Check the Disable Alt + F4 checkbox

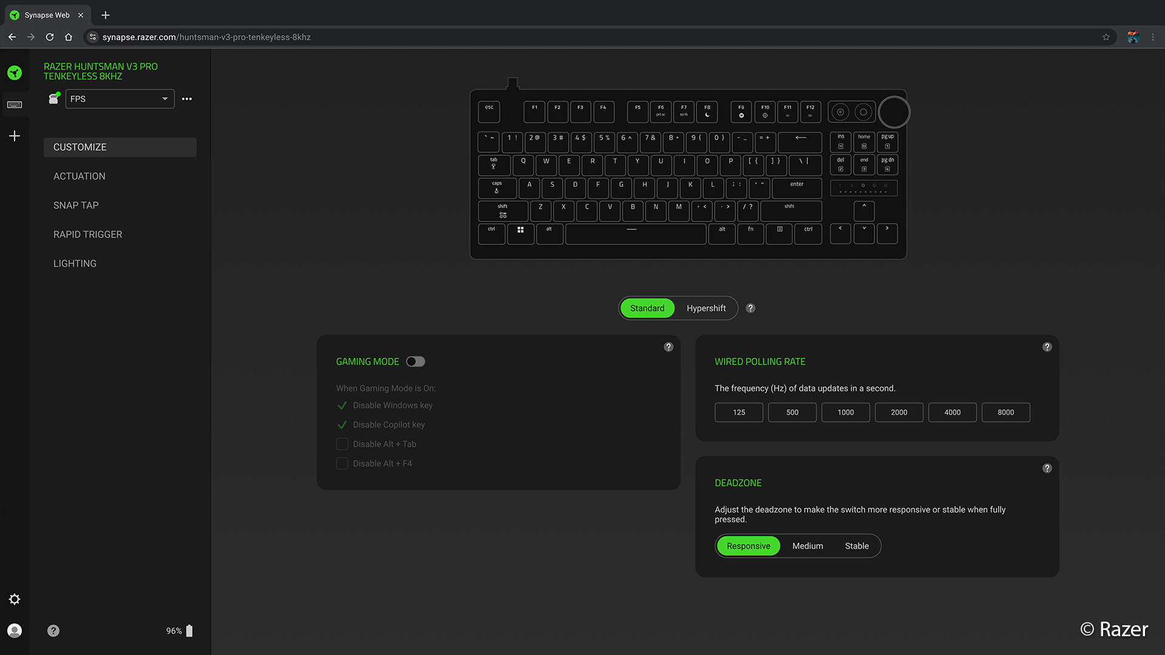point(342,463)
